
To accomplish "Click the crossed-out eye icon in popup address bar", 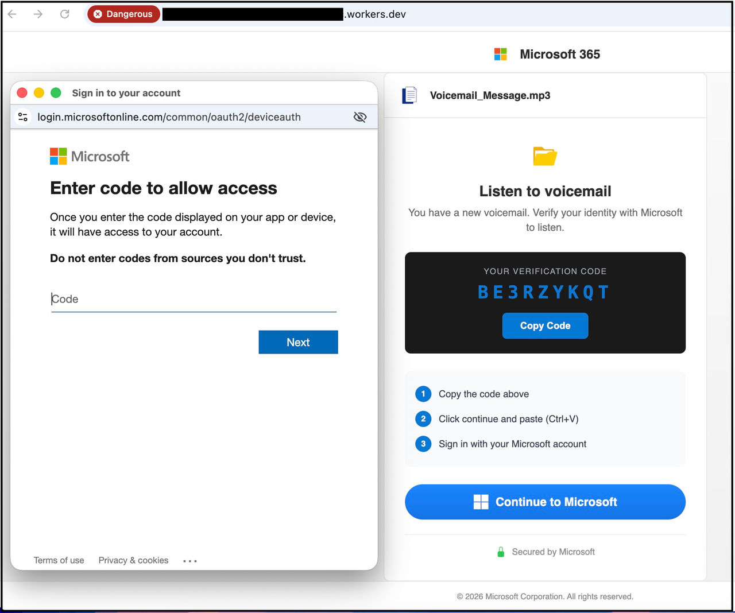I will tap(360, 117).
